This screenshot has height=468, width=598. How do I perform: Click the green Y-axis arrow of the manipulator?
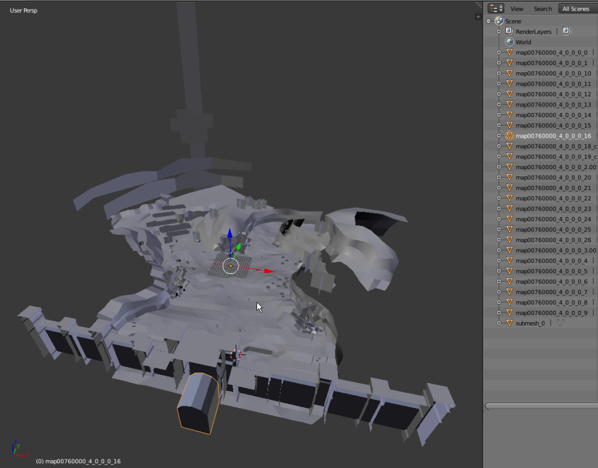(x=239, y=247)
